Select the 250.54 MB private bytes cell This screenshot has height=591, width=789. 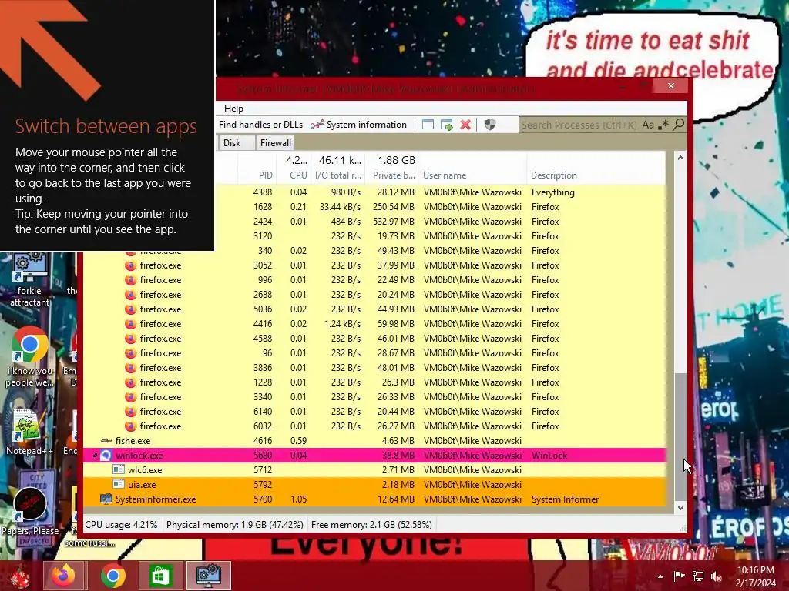point(395,206)
